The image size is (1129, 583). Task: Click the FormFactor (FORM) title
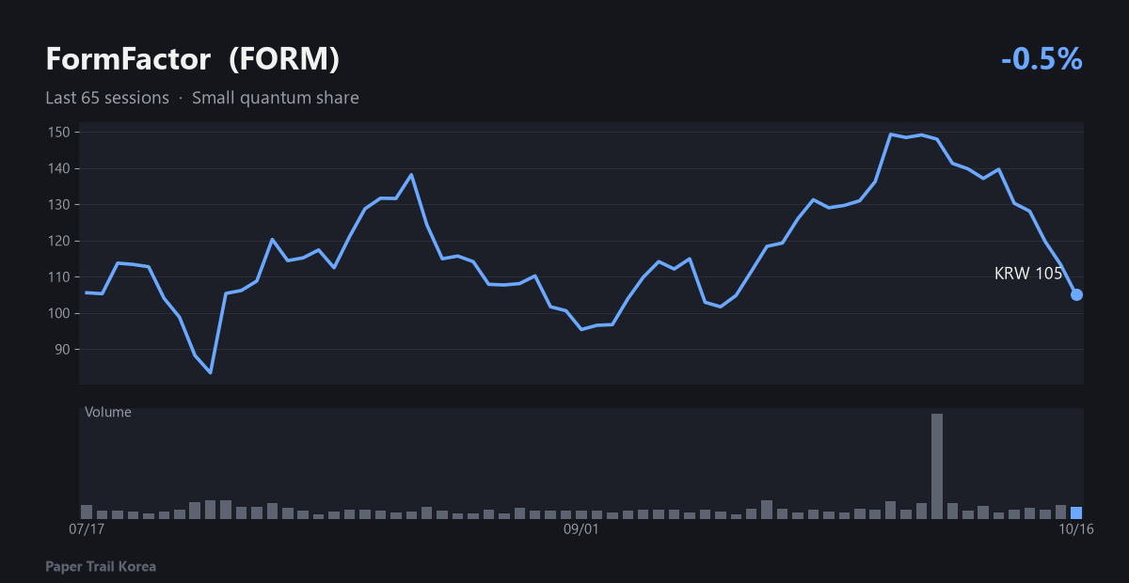click(x=193, y=59)
